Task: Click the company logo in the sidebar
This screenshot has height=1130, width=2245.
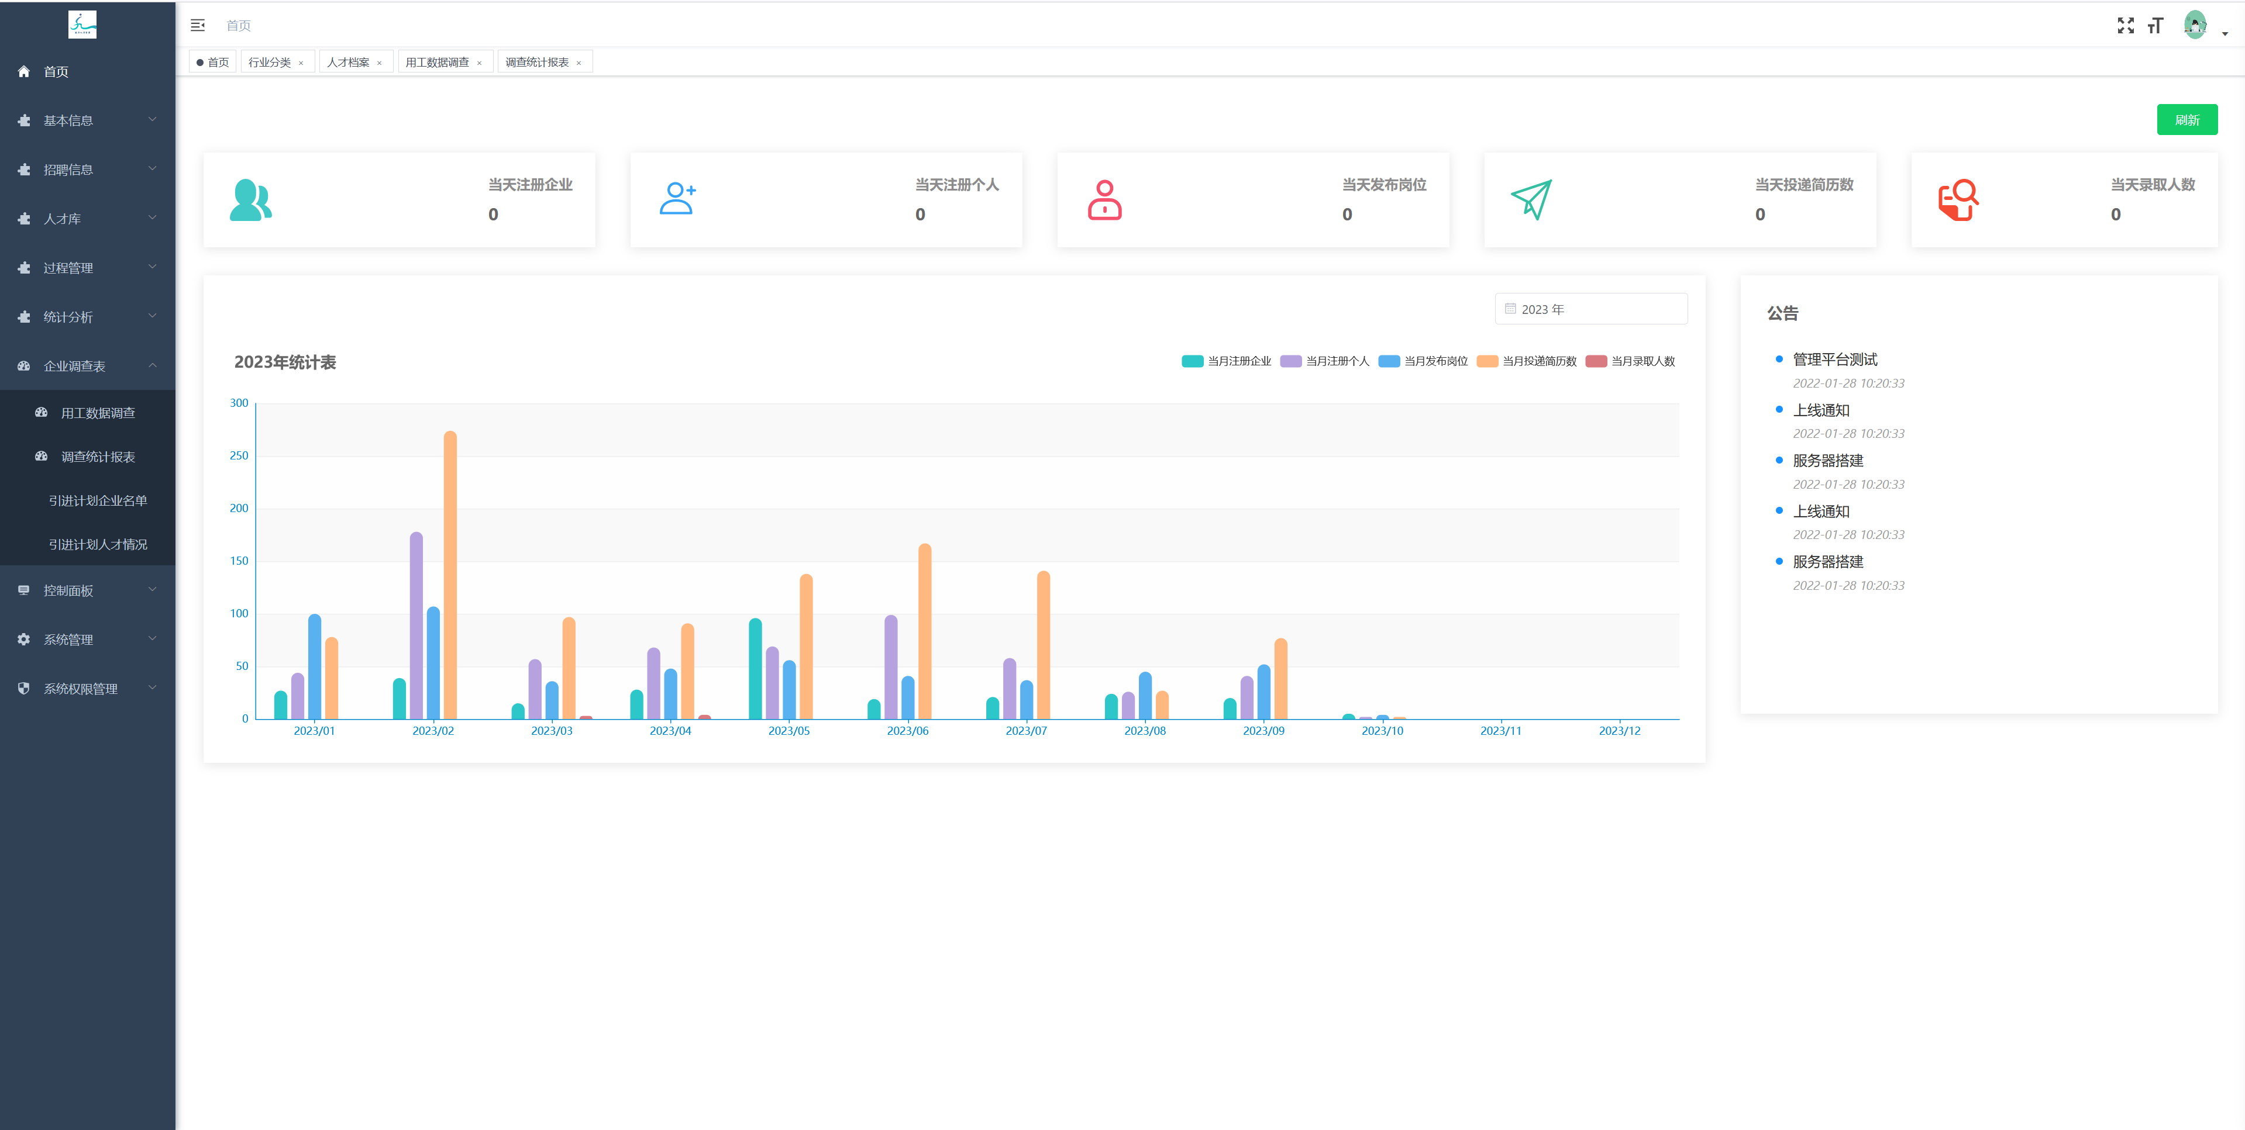Action: click(83, 25)
